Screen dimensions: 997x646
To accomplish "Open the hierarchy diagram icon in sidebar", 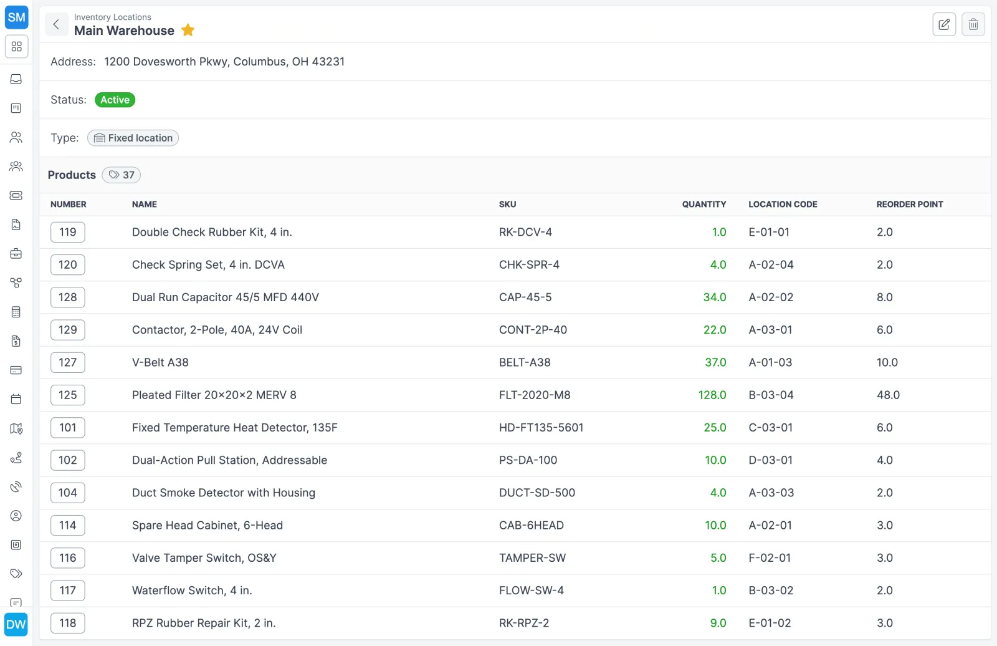I will [16, 282].
